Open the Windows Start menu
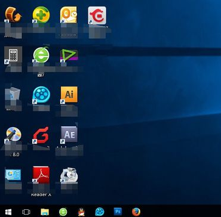The height and width of the screenshot is (217, 221). (8, 212)
